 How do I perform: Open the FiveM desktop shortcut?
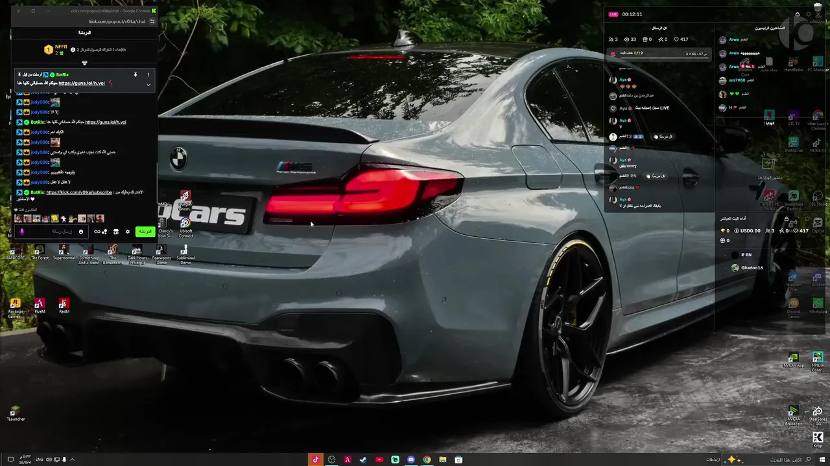pyautogui.click(x=40, y=306)
